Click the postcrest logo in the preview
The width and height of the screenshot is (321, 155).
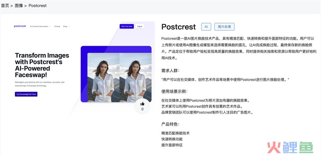20,26
